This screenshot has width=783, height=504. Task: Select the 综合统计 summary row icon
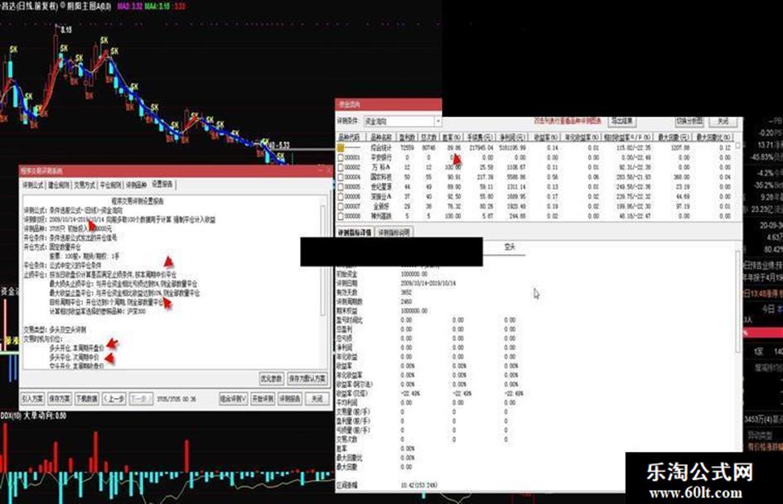tap(341, 147)
